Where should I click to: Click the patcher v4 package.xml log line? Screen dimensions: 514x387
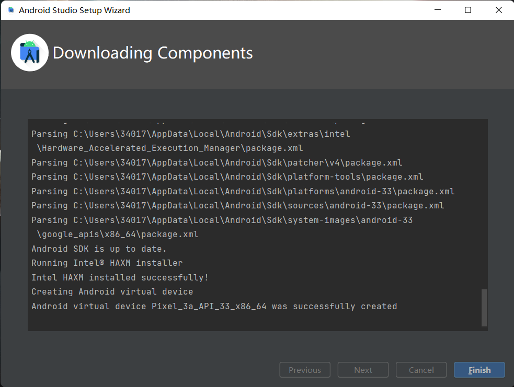pos(216,163)
